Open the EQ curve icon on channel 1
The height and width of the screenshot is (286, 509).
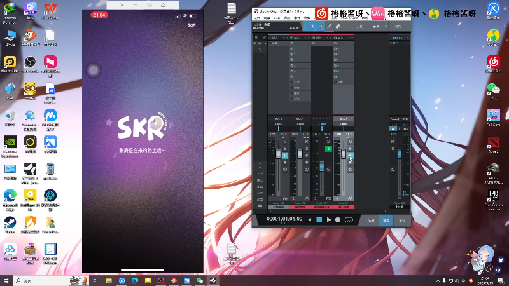coord(285,198)
